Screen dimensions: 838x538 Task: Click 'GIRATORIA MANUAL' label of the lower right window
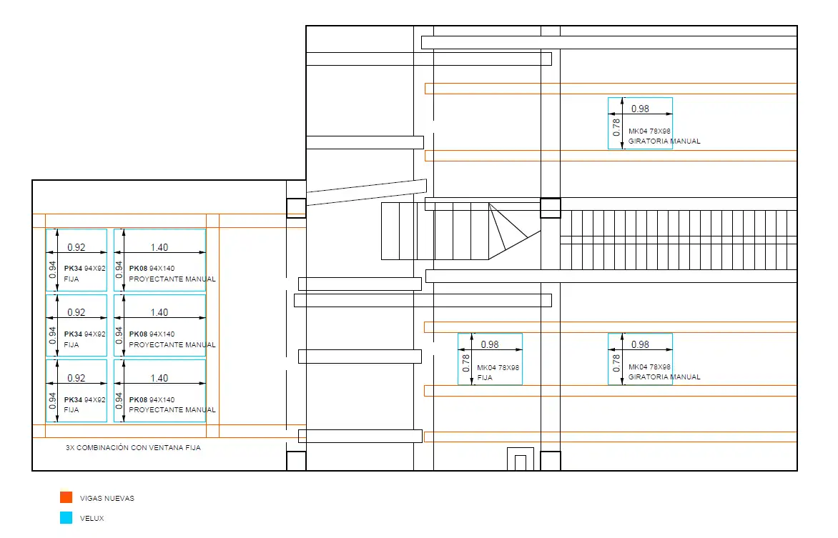pos(664,377)
